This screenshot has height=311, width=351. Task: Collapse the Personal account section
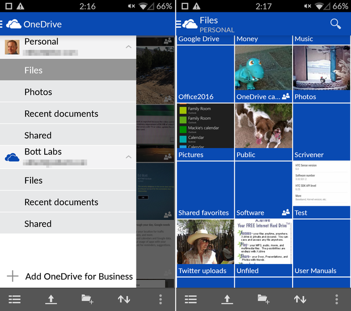pos(129,47)
